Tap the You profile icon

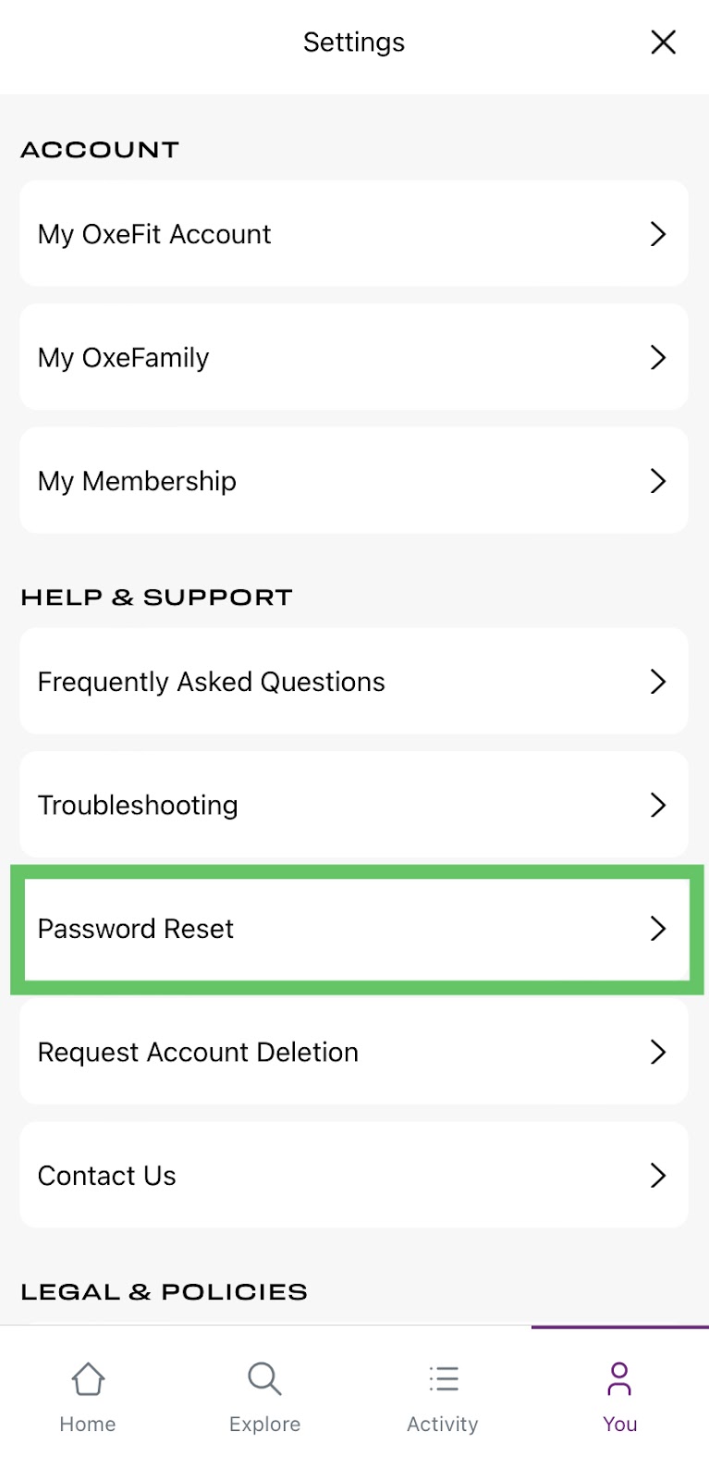click(x=619, y=1378)
